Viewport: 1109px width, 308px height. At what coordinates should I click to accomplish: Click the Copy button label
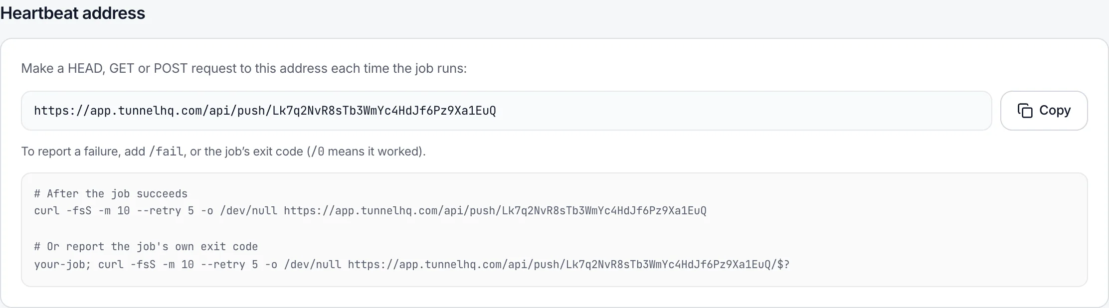[1055, 110]
